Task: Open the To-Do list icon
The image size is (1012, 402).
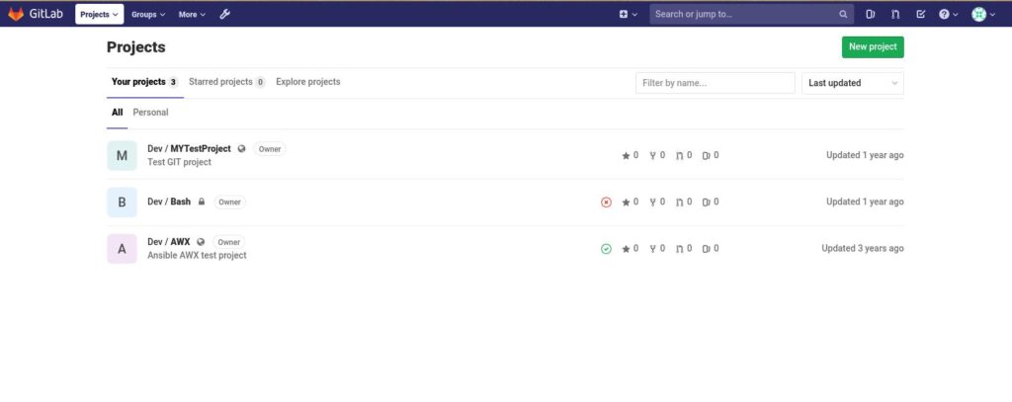Action: pos(921,14)
